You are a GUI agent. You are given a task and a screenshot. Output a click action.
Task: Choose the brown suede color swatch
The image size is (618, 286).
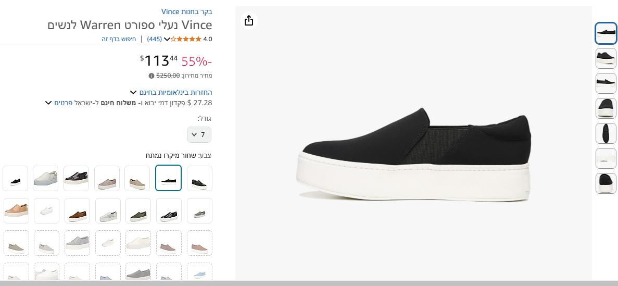coord(77,210)
